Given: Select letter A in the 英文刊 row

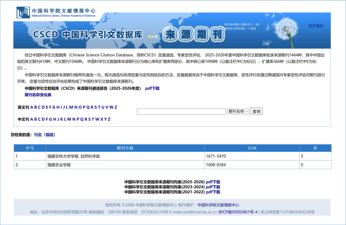Looking at the screenshot, I should pyautogui.click(x=32, y=107).
